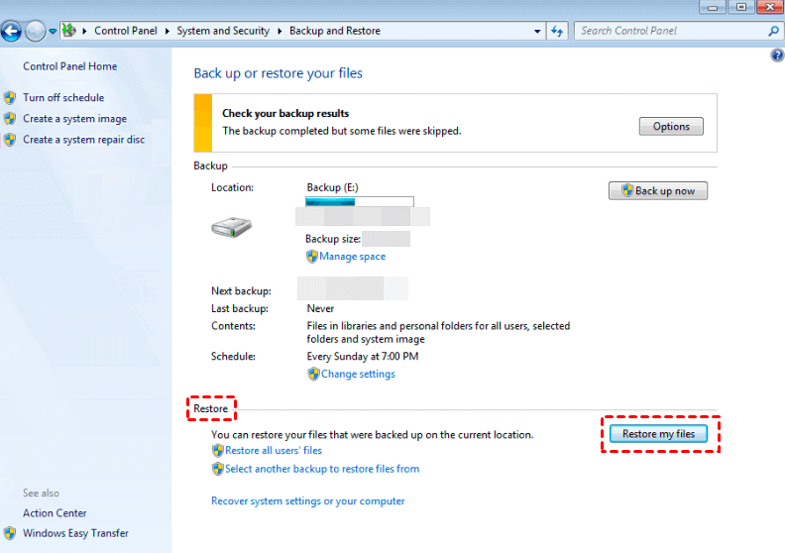Click shield icon by Select another backup link

[217, 469]
